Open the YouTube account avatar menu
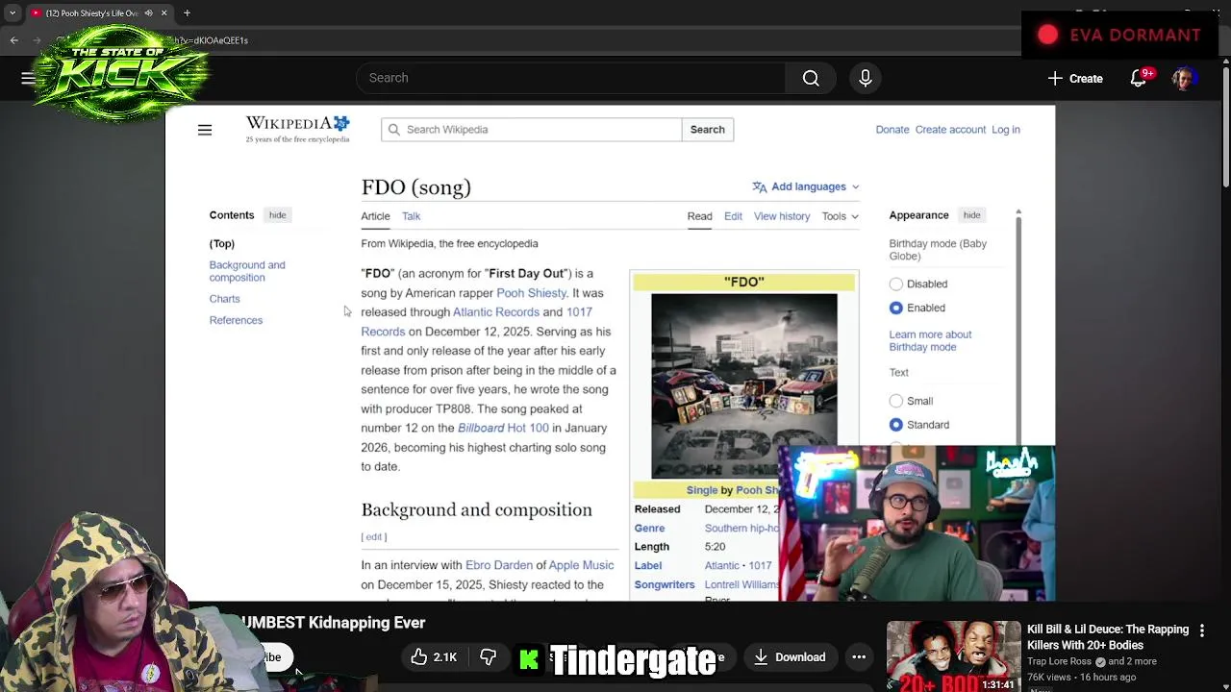The height and width of the screenshot is (692, 1231). tap(1184, 78)
